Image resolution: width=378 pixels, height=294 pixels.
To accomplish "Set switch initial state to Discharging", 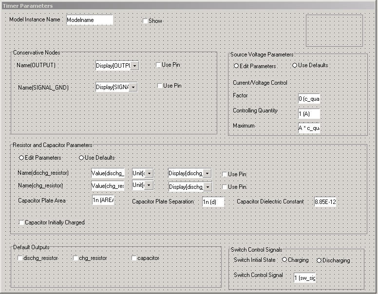I will point(319,260).
